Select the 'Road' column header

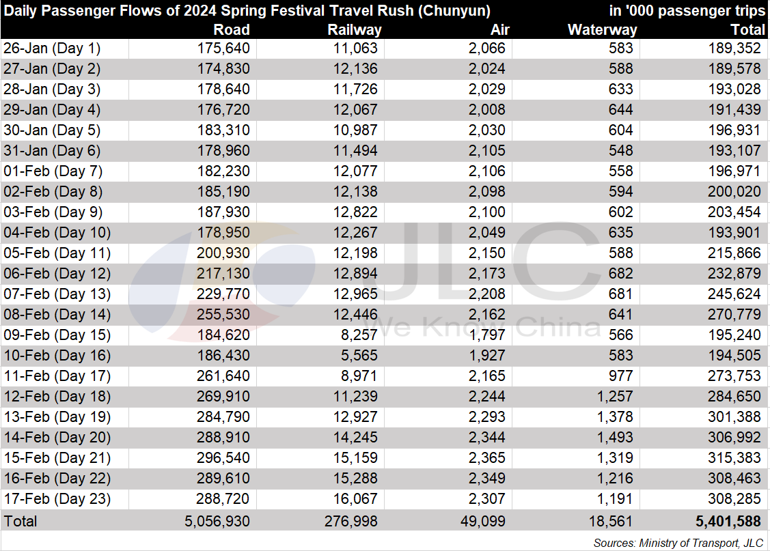(232, 30)
